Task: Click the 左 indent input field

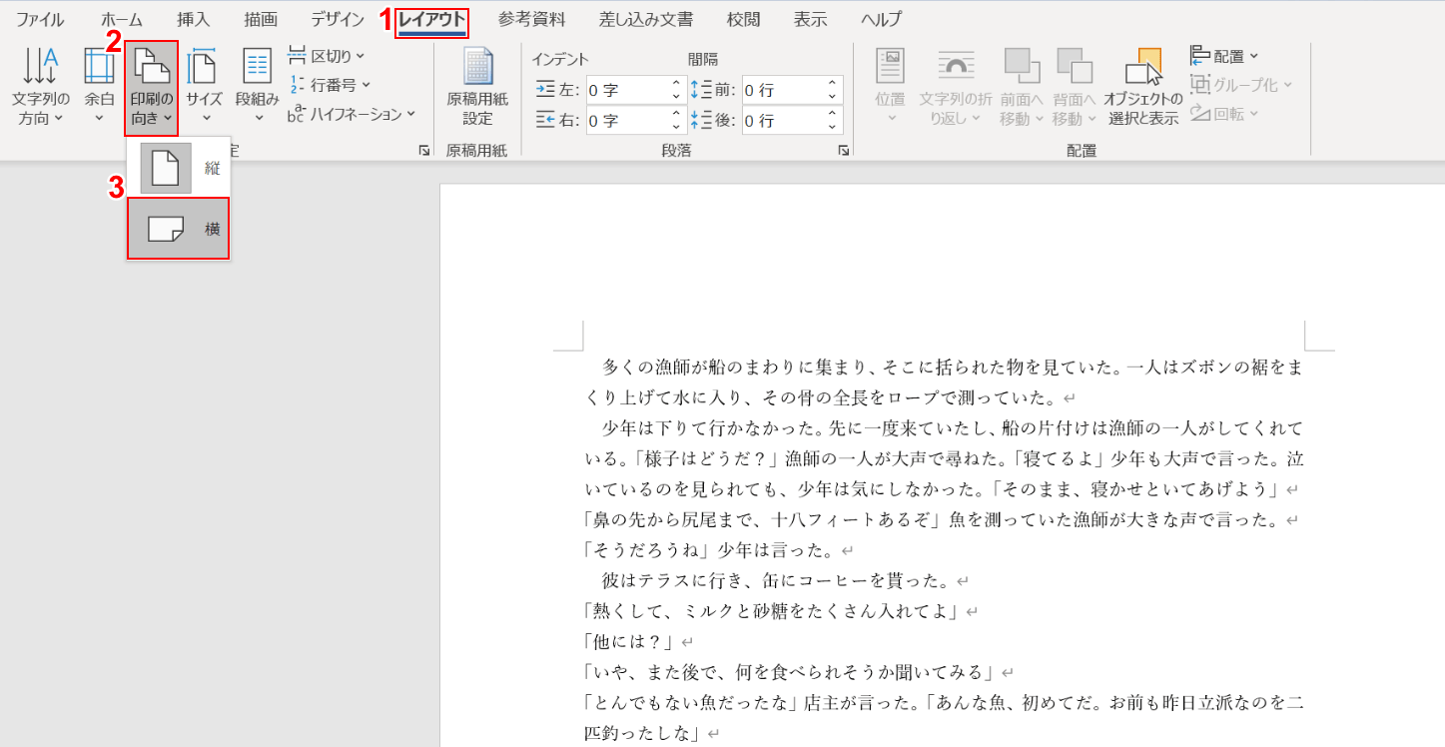Action: coord(626,90)
